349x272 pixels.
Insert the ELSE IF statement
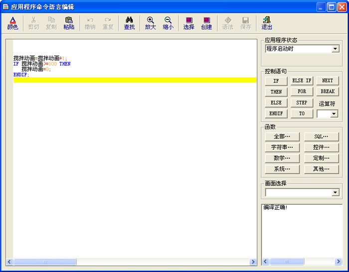[302, 81]
